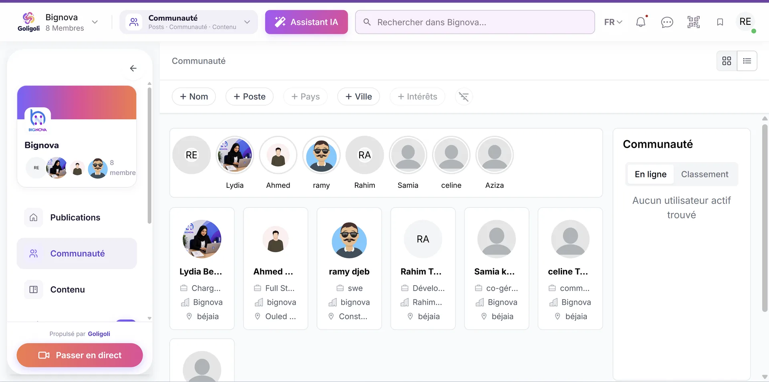Switch to the Classement tab

pyautogui.click(x=705, y=174)
